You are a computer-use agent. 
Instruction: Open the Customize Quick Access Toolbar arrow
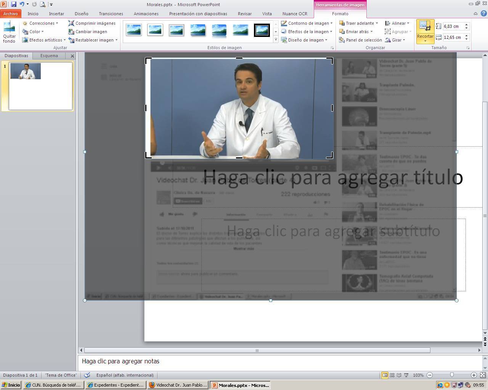[x=51, y=5]
